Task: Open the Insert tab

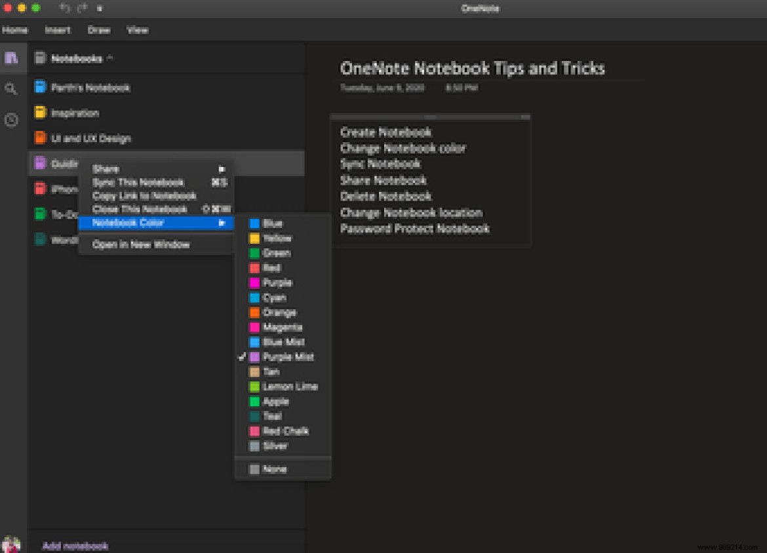Action: pyautogui.click(x=58, y=30)
